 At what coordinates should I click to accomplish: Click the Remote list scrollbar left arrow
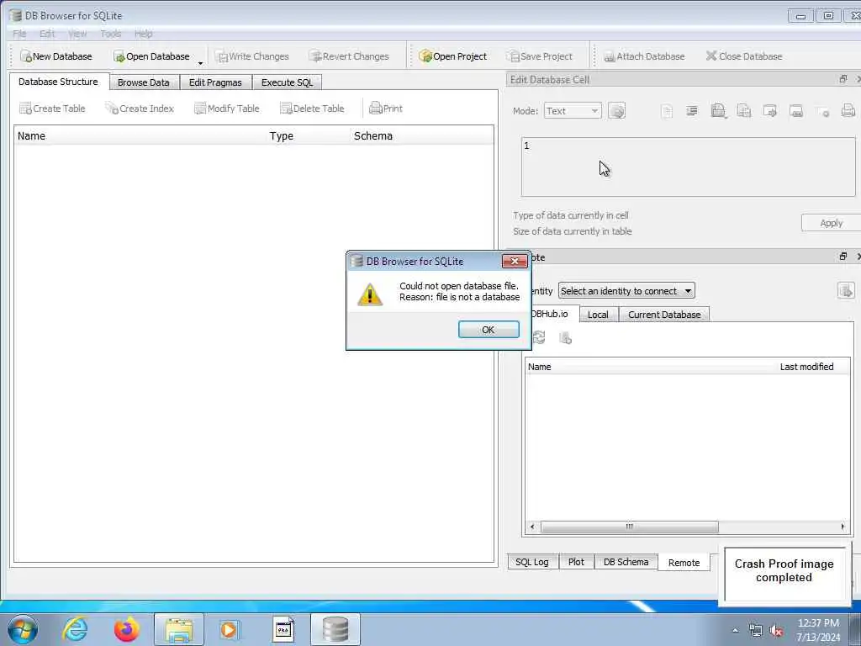(x=532, y=527)
